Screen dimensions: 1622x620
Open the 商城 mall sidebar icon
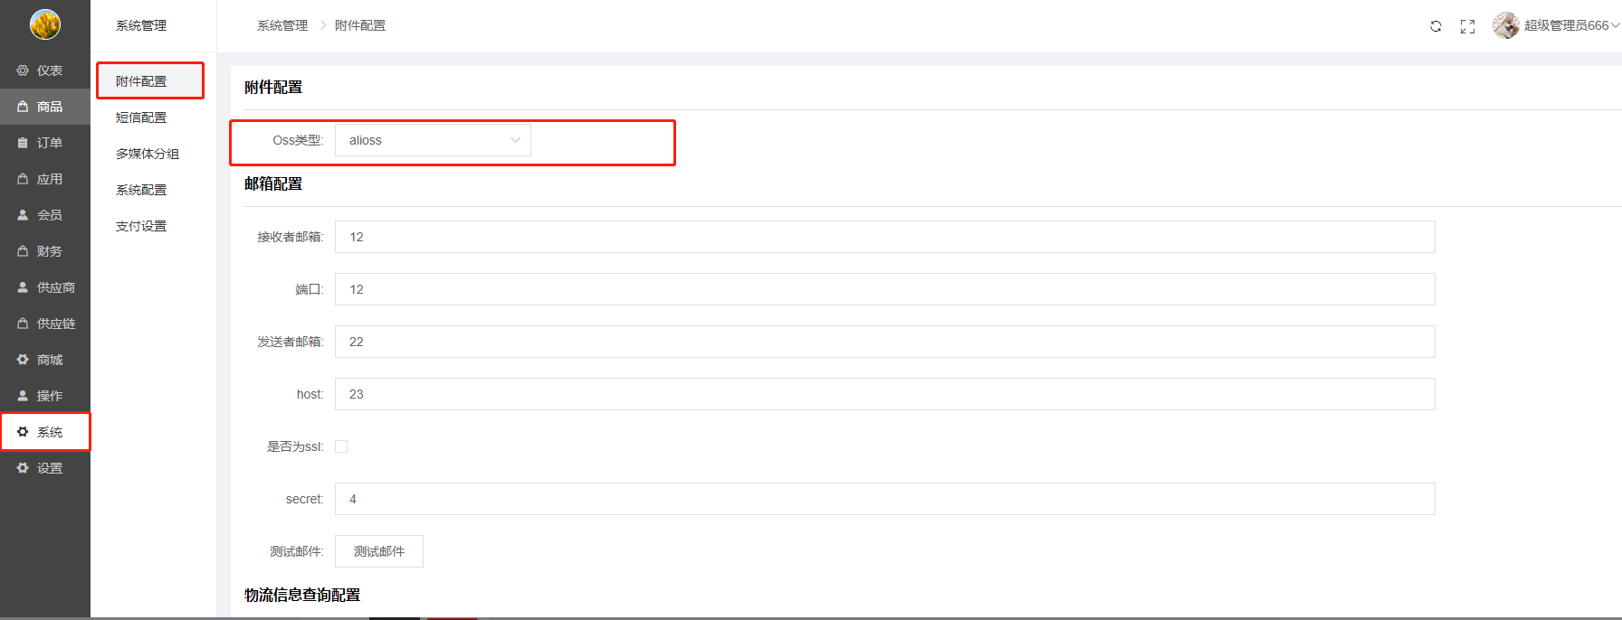tap(23, 360)
